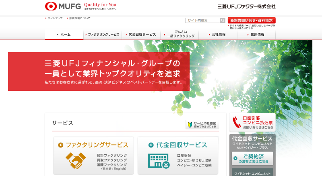Click 新規お問い合せ・資料請求 red button
Image resolution: width=322 pixels, height=176 pixels.
coord(252,20)
